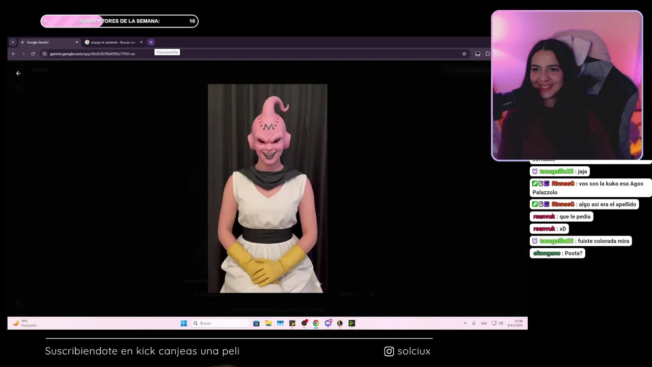Open the Photos app on the taskbar
The width and height of the screenshot is (652, 367).
(x=280, y=323)
